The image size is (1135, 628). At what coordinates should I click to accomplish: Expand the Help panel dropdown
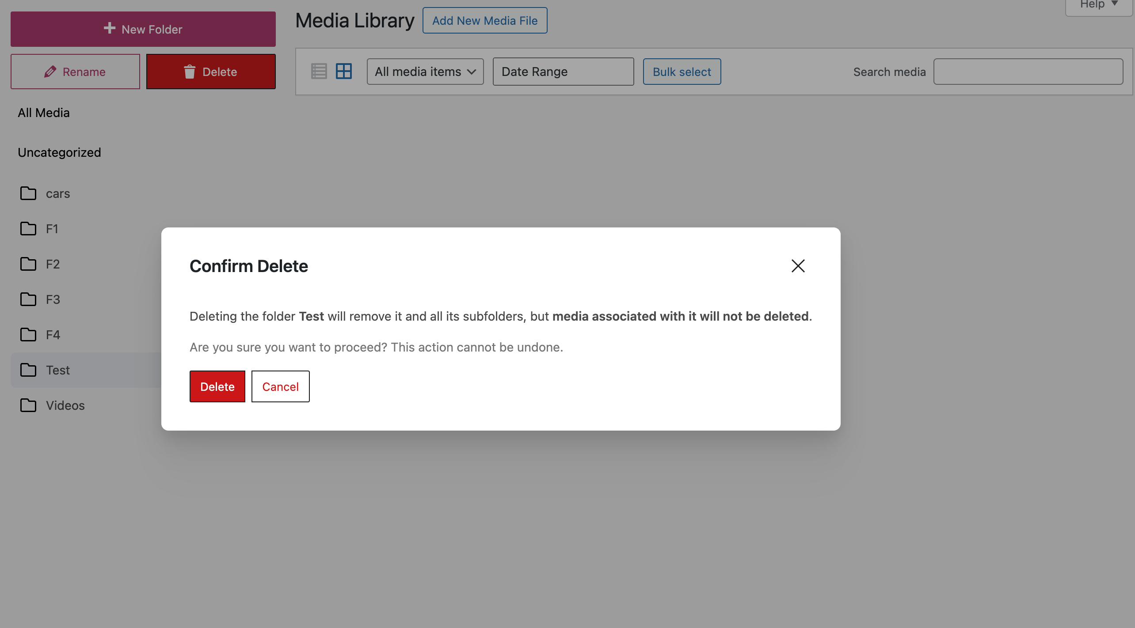[1098, 5]
